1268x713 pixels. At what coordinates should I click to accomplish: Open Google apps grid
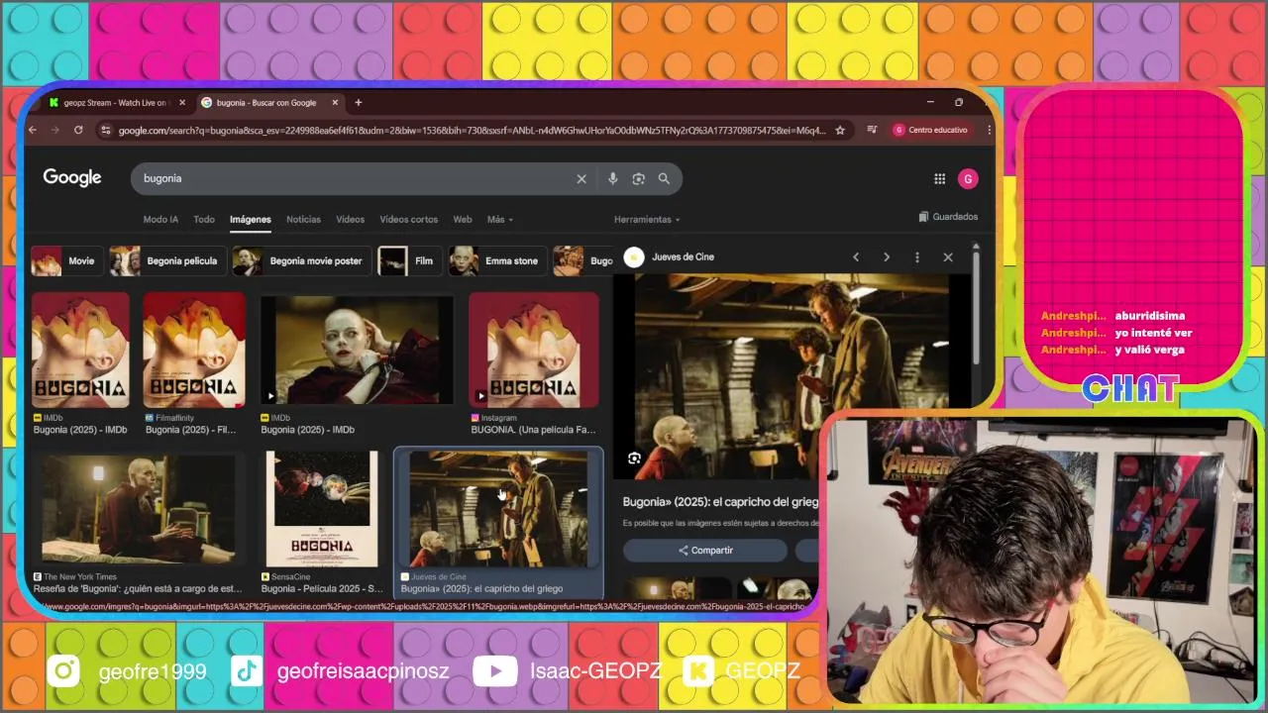pos(939,179)
